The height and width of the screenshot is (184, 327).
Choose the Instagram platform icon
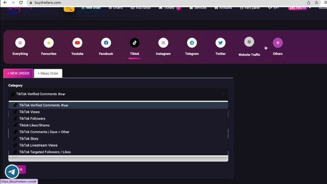click(163, 43)
